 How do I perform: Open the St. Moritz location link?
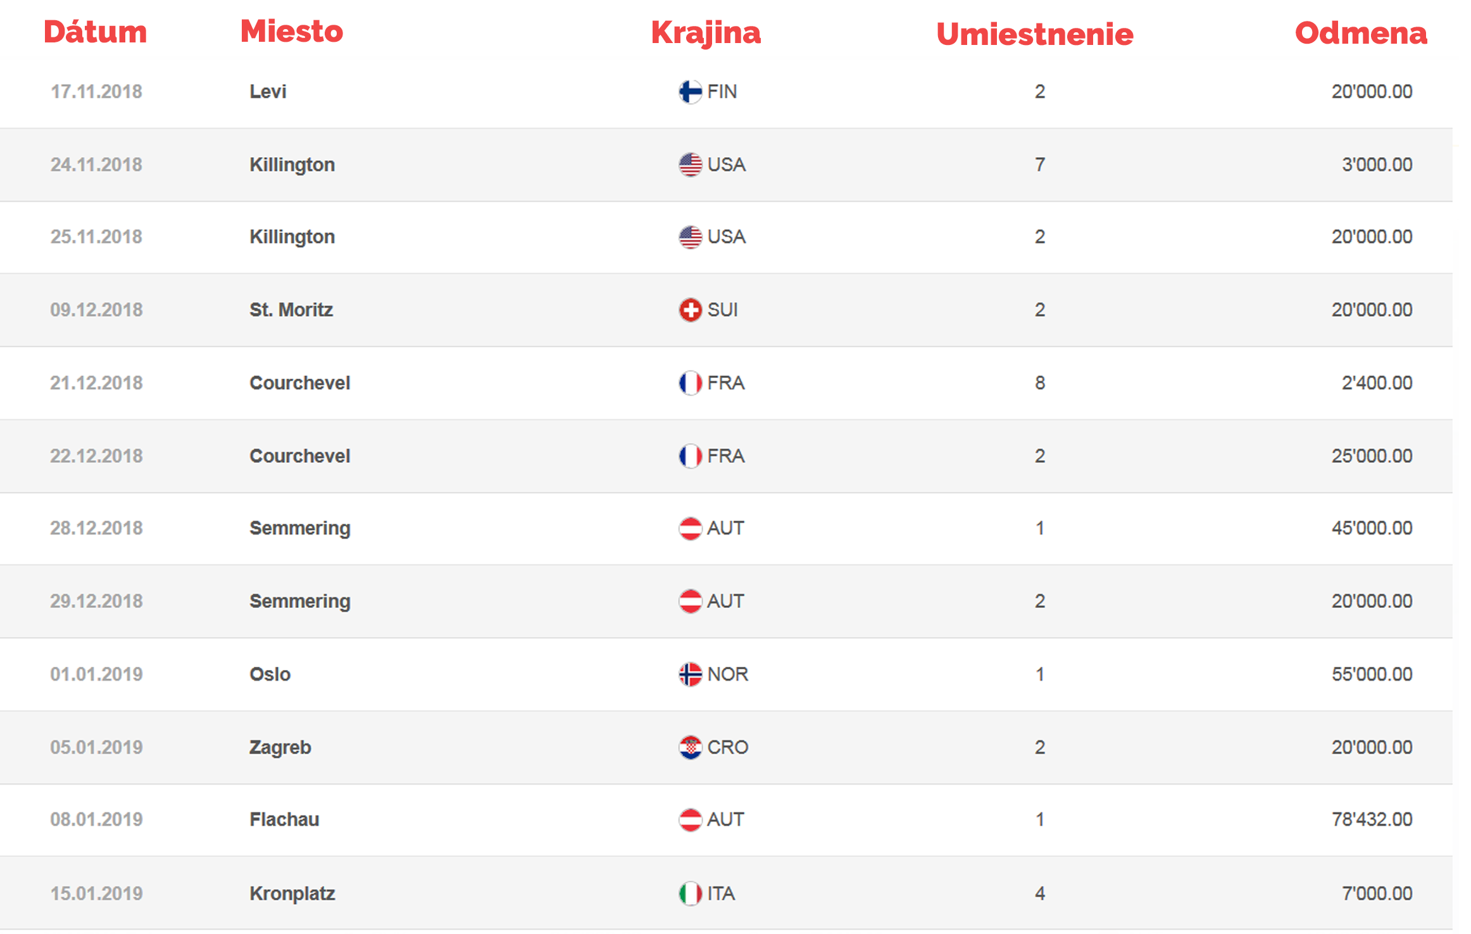[291, 310]
